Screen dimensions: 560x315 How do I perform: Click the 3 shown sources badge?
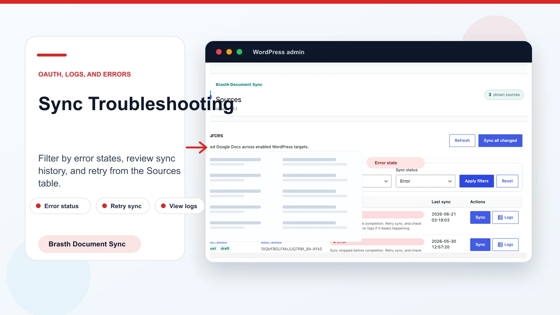pyautogui.click(x=504, y=95)
